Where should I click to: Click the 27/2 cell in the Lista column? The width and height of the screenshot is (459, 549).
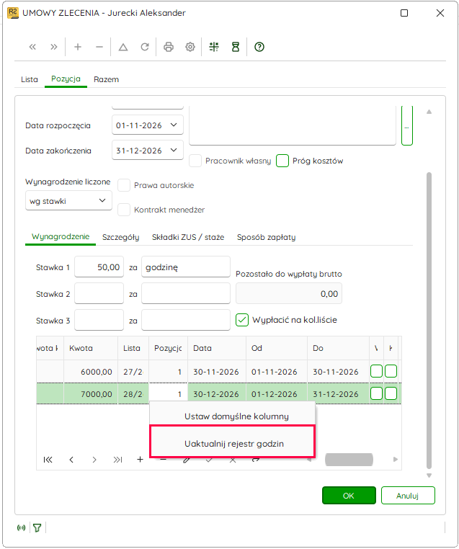(133, 372)
